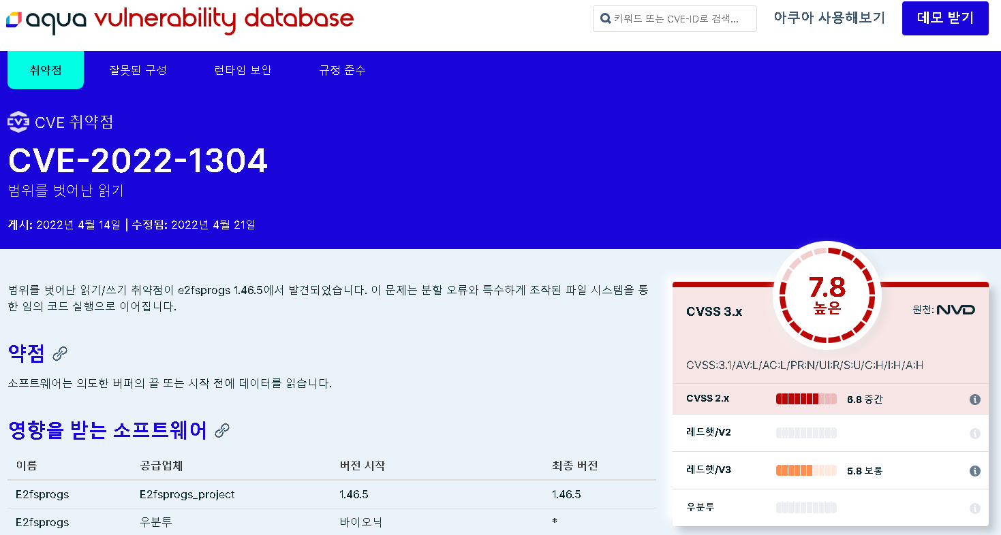The height and width of the screenshot is (535, 1001).
Task: Click the 레드햇/V3 orange score bar
Action: [x=806, y=470]
